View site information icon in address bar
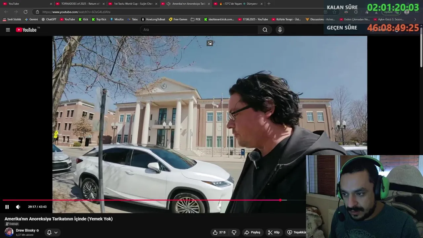This screenshot has height=238, width=423. [37, 12]
